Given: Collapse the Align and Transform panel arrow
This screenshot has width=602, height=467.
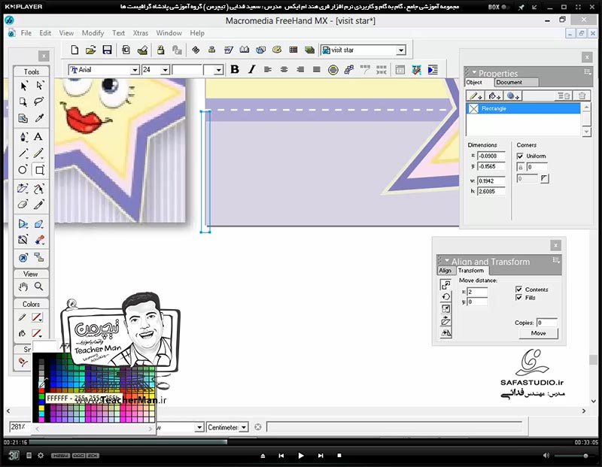Looking at the screenshot, I should [447, 260].
